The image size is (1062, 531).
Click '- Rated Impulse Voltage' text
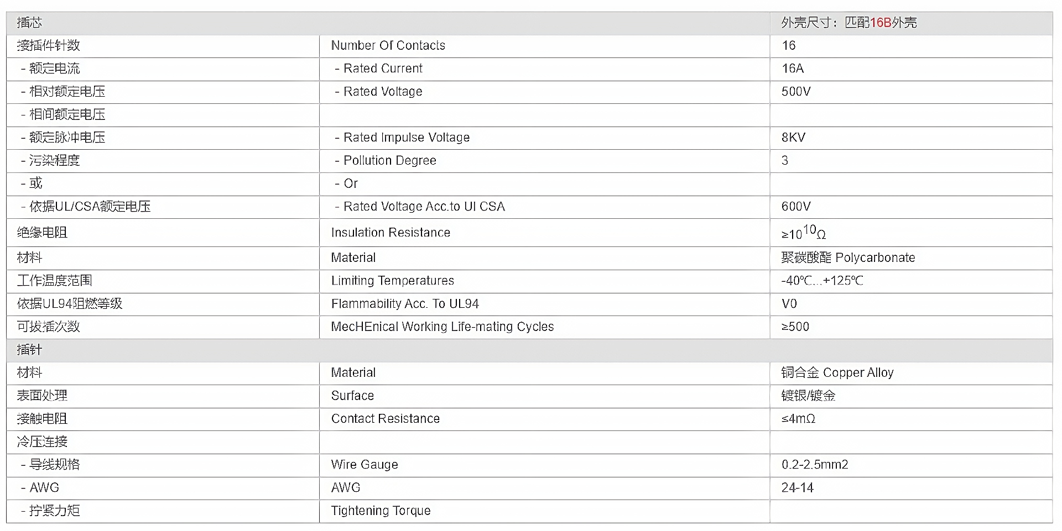(x=402, y=138)
